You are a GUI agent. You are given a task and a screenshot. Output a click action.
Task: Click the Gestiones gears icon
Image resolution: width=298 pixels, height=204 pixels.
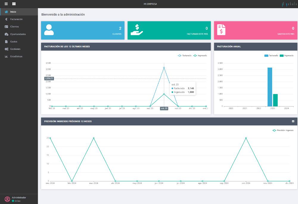click(x=6, y=49)
